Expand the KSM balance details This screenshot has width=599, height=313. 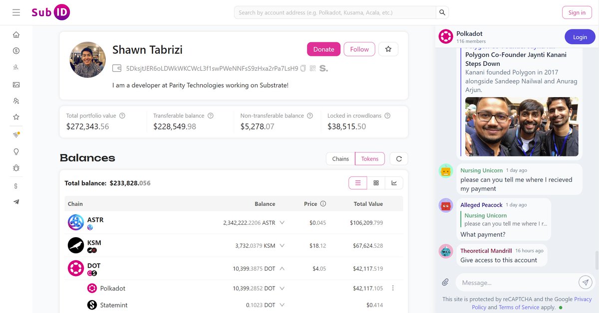click(282, 246)
